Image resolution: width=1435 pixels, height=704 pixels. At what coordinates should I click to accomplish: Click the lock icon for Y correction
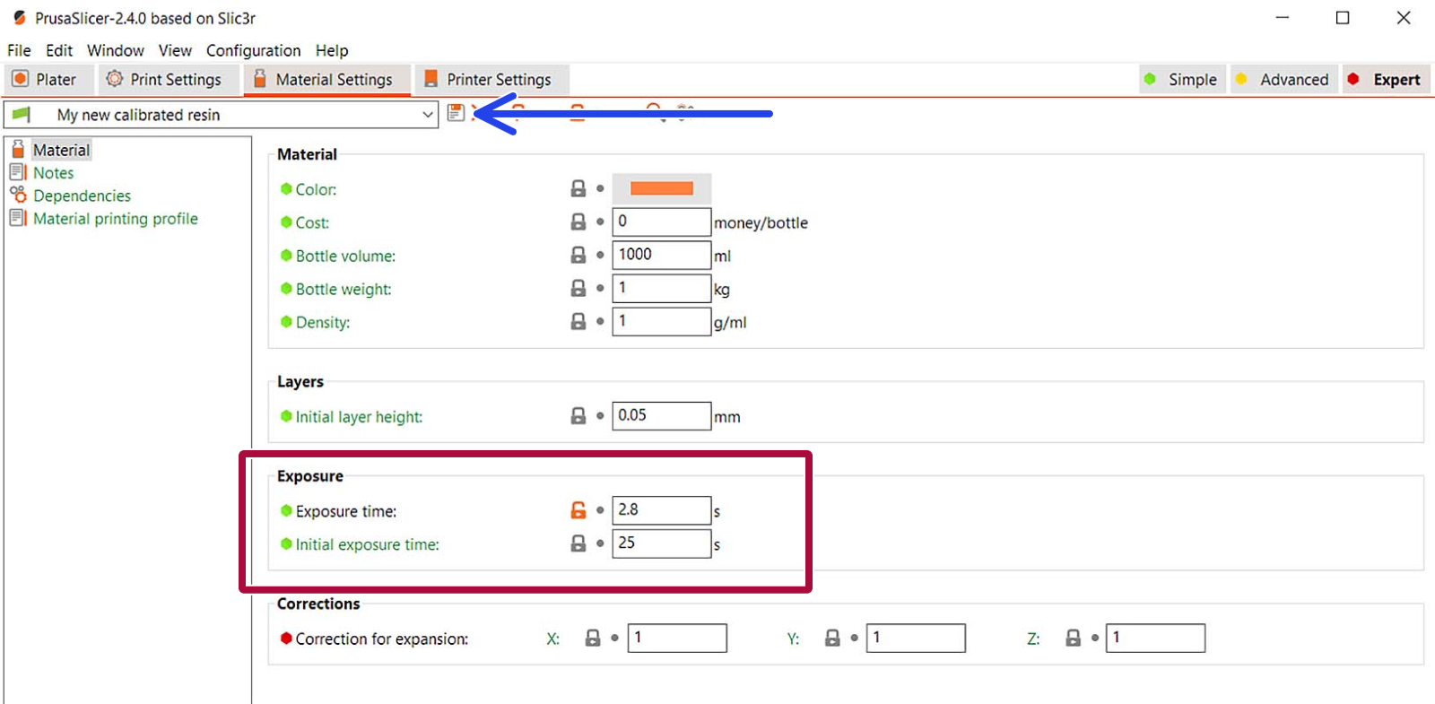(x=832, y=638)
